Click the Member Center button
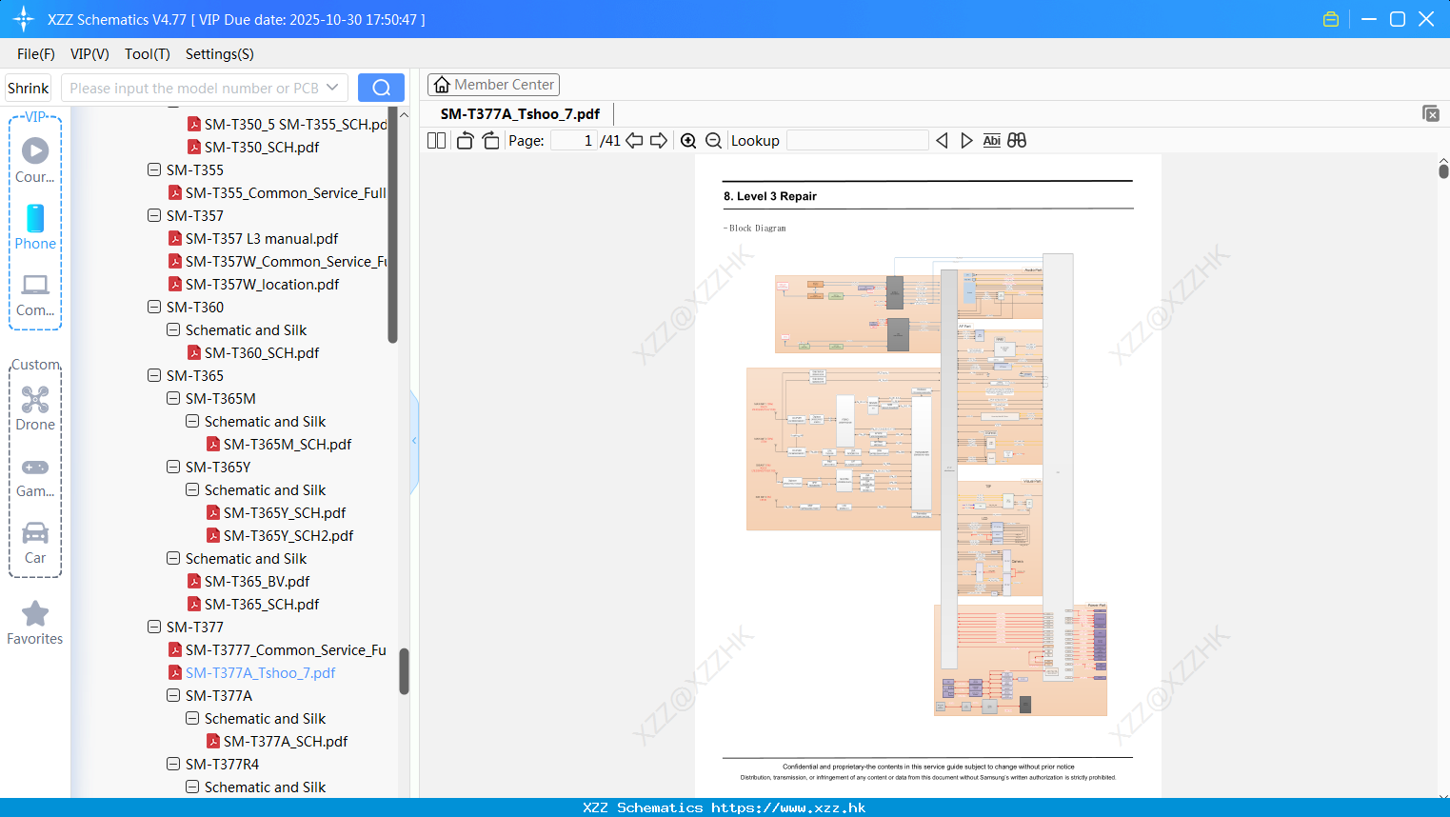This screenshot has width=1450, height=817. [x=493, y=85]
